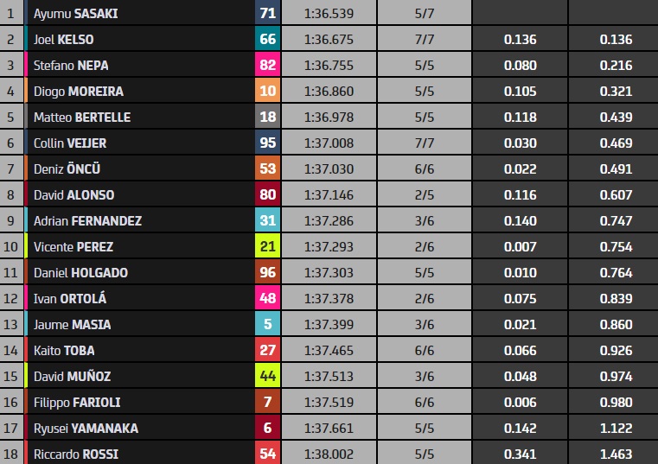
Task: Select Adrian FERNANDEZ rider name
Action: tap(87, 220)
